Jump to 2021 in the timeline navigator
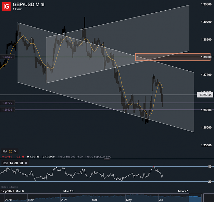Image resolution: width=214 pixels, height=202 pixels. (64, 200)
